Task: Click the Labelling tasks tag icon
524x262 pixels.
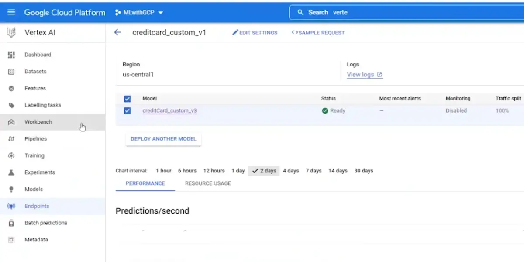Action: (11, 105)
